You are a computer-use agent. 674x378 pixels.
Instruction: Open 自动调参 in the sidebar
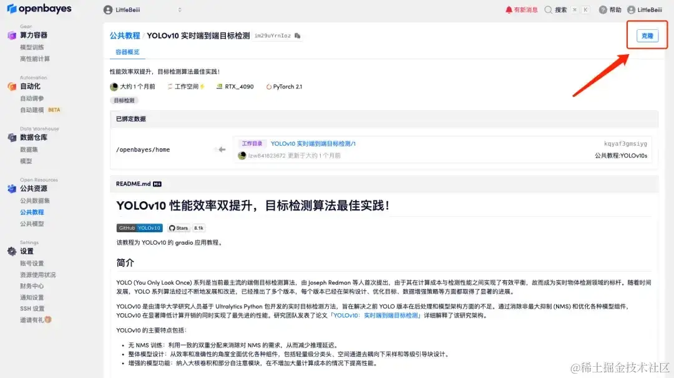(x=32, y=98)
